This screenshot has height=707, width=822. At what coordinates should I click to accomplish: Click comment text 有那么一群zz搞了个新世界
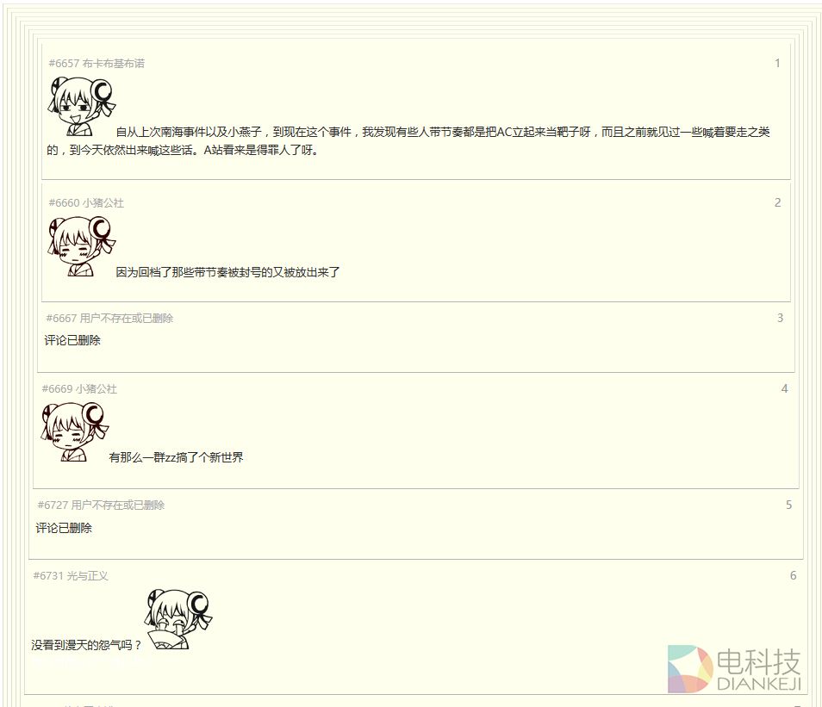pyautogui.click(x=176, y=457)
